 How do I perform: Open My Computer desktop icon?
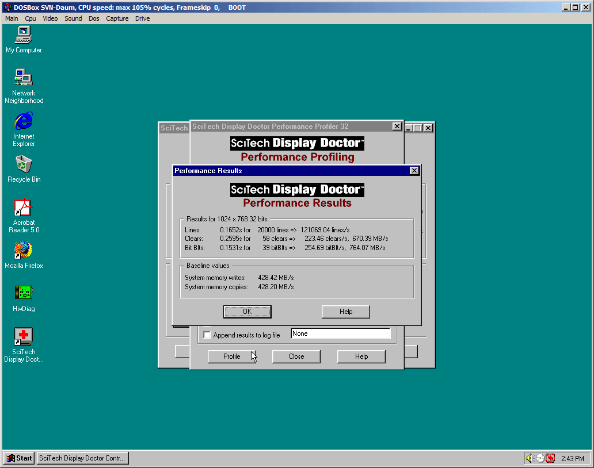[x=24, y=40]
